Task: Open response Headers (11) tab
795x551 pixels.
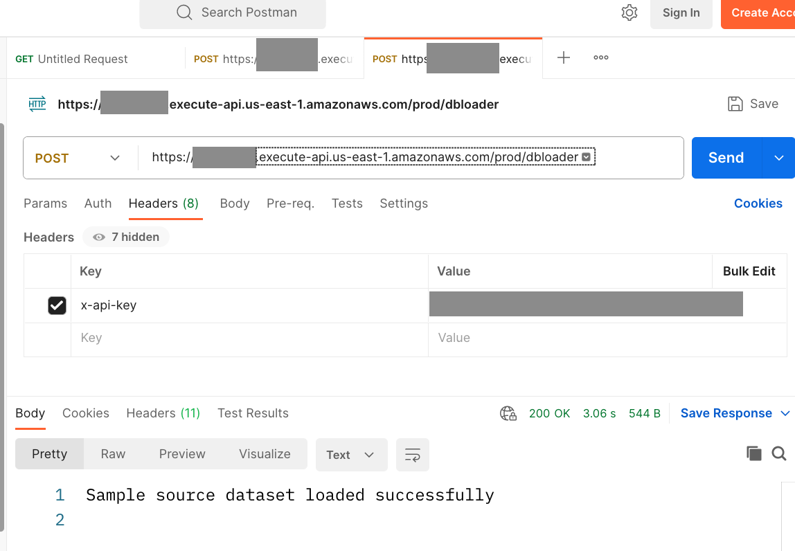Action: coord(163,414)
